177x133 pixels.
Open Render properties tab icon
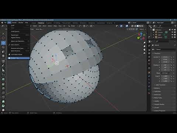coord(149,50)
